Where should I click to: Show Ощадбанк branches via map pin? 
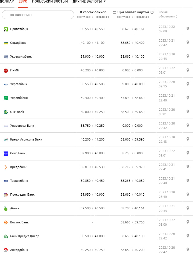point(188,42)
